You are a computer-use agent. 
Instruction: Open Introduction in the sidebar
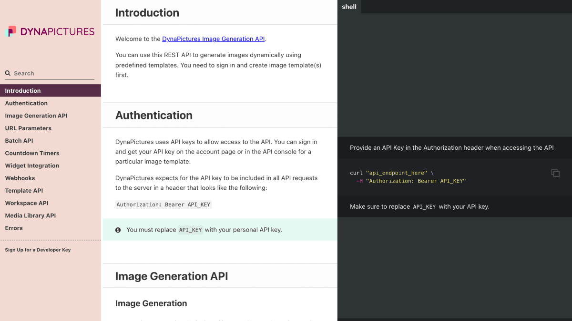pos(51,90)
